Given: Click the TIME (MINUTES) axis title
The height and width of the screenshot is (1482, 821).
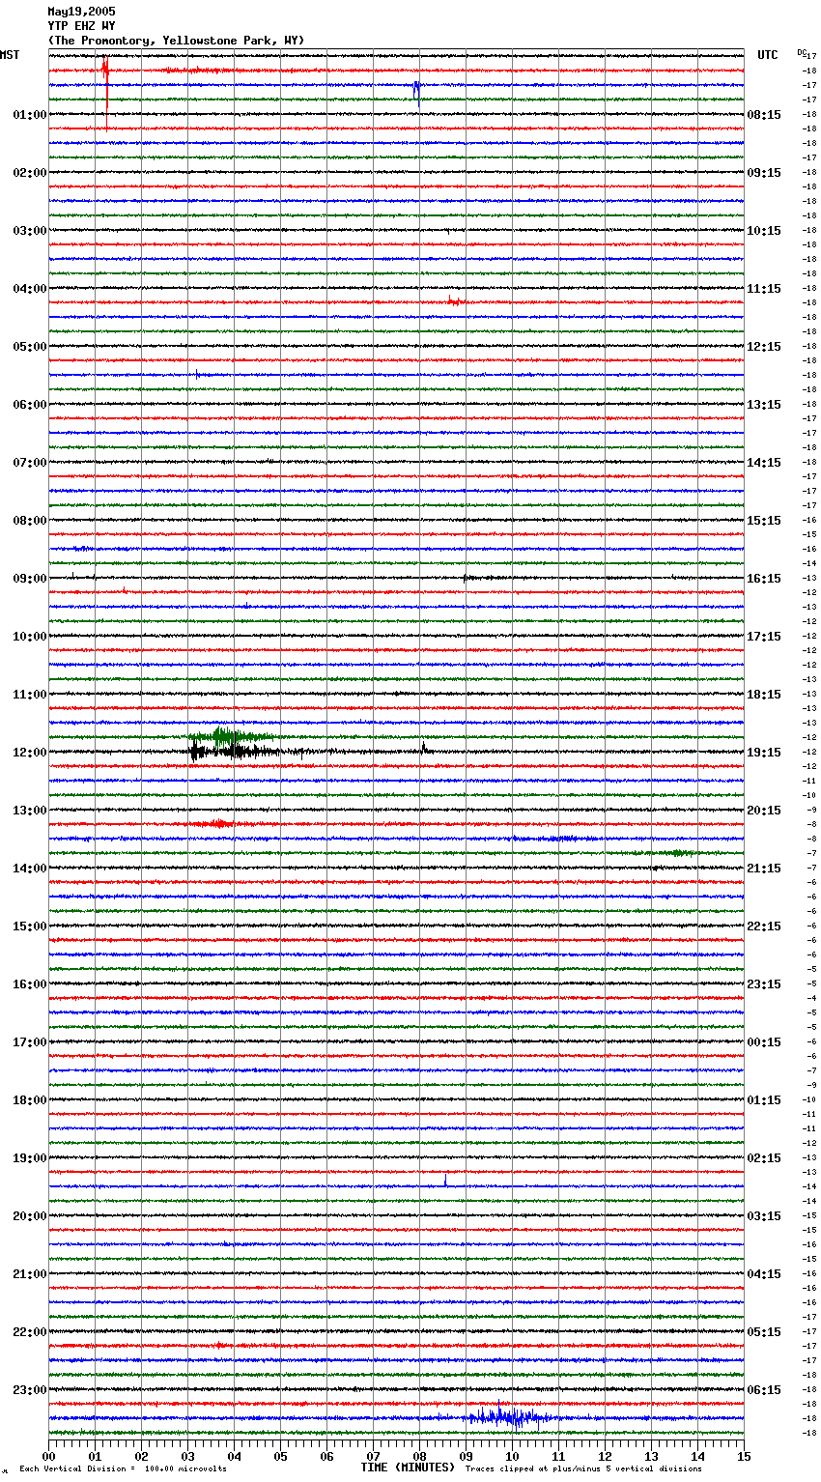Looking at the screenshot, I should (408, 1468).
